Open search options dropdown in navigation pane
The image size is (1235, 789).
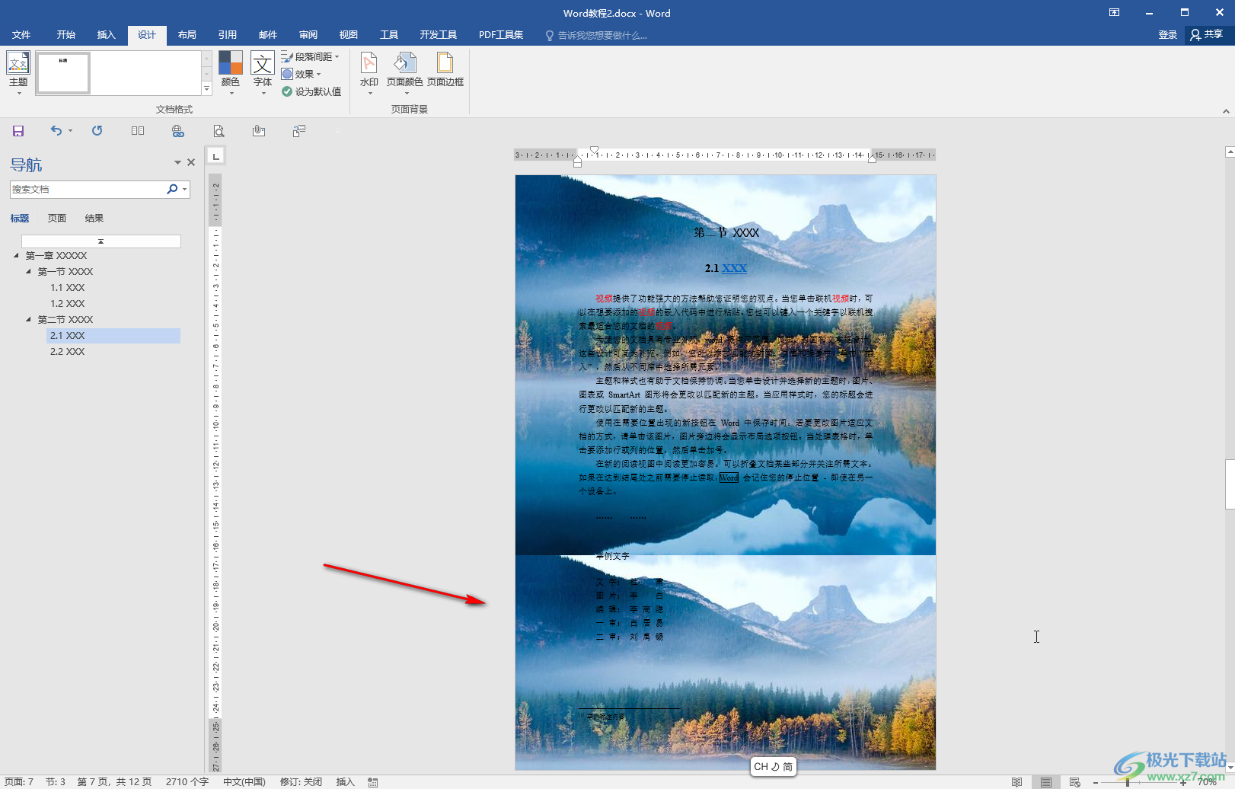[184, 189]
